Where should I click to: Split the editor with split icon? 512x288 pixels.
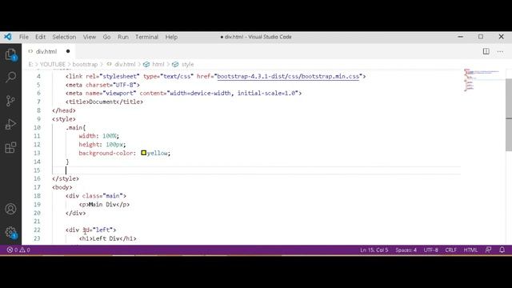(486, 51)
